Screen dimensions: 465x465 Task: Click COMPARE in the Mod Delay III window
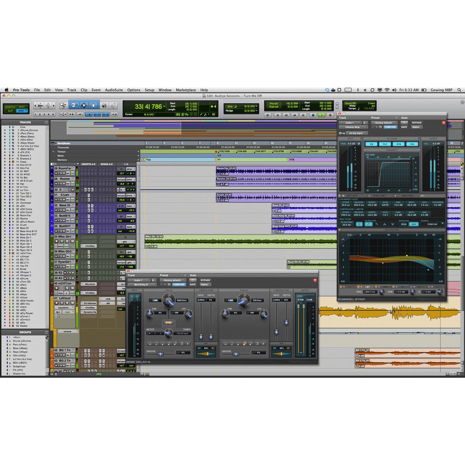(x=179, y=284)
